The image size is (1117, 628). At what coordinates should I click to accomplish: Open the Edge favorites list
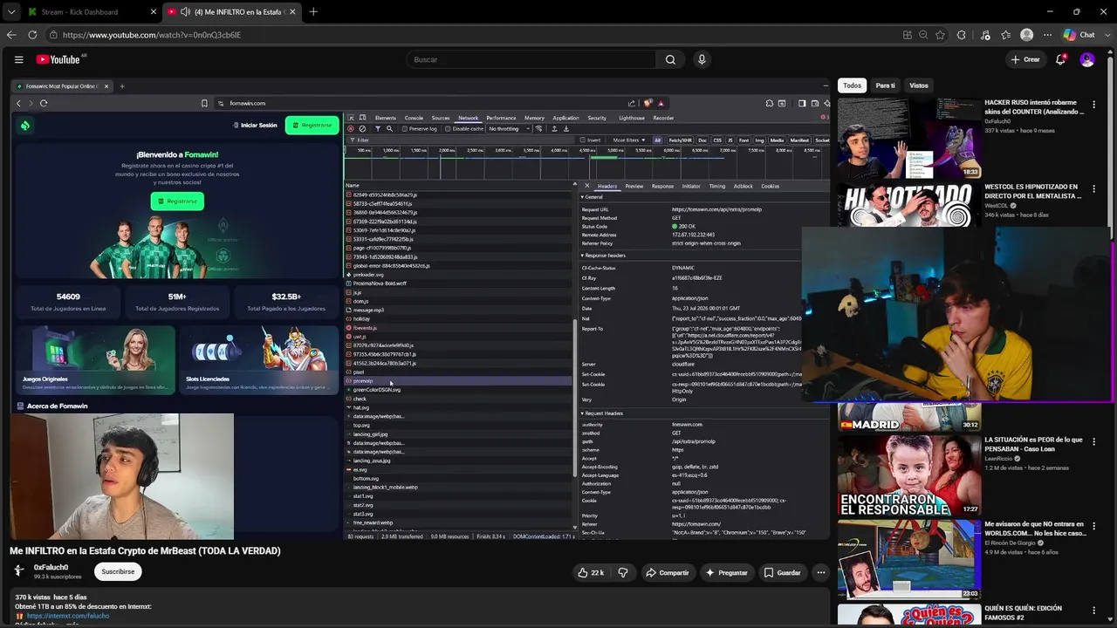coord(1006,35)
